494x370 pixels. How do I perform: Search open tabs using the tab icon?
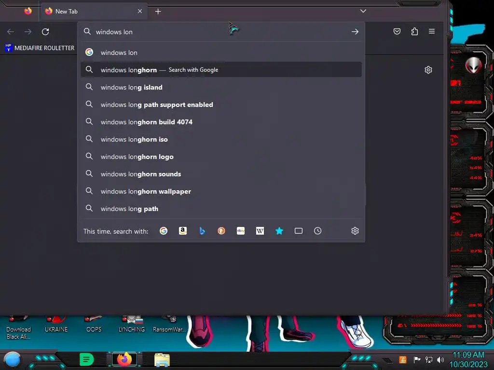298,231
